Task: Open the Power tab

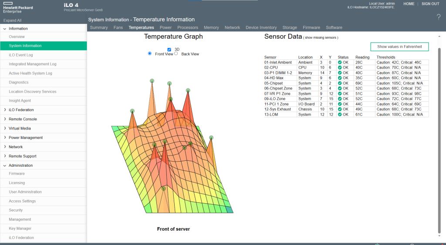Action: pos(166,27)
